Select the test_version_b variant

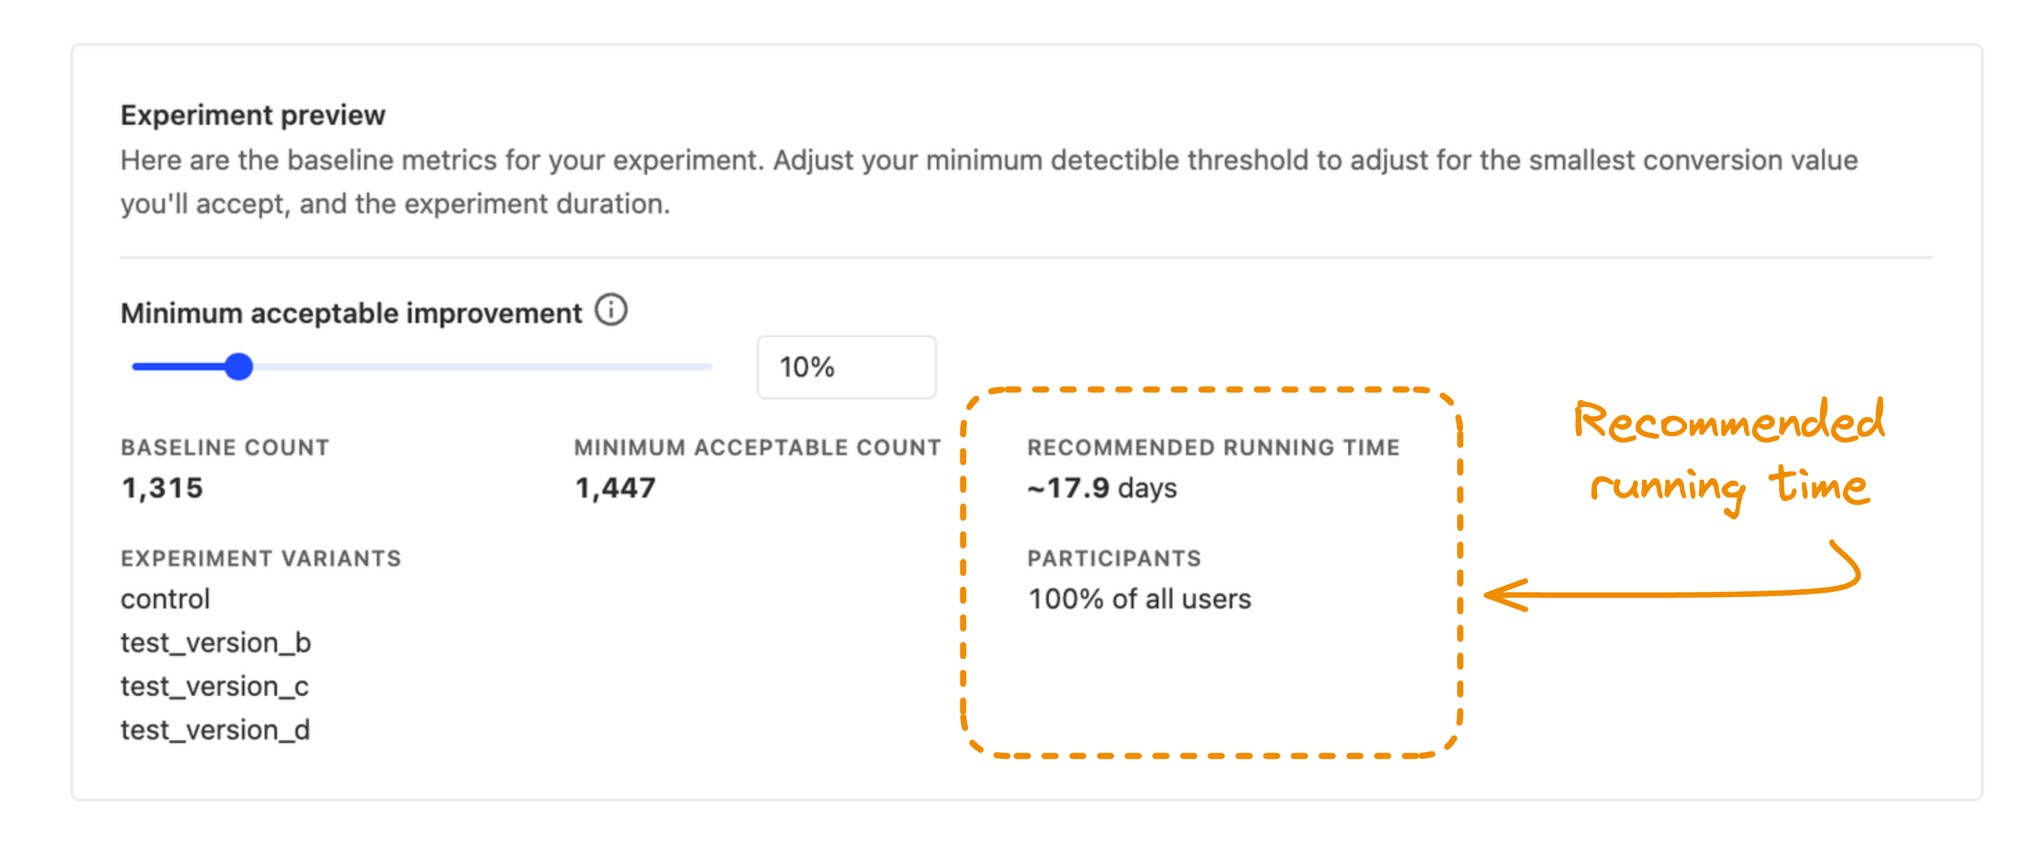pos(215,642)
